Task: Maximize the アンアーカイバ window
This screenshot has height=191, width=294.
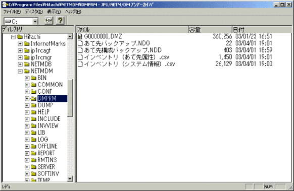Action: (x=282, y=5)
